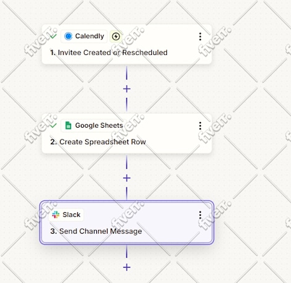
Task: Add a step after Calendly trigger
Action: pos(127,89)
